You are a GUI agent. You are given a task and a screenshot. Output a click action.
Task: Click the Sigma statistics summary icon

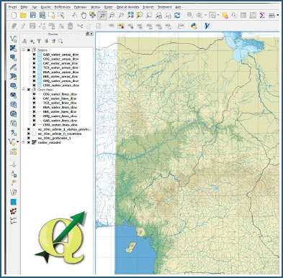click(x=262, y=15)
